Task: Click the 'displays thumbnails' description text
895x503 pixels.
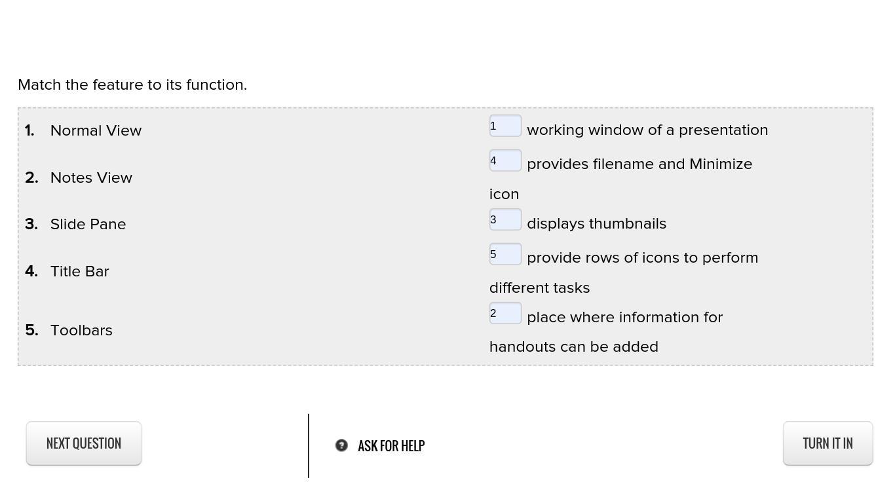Action: (596, 223)
